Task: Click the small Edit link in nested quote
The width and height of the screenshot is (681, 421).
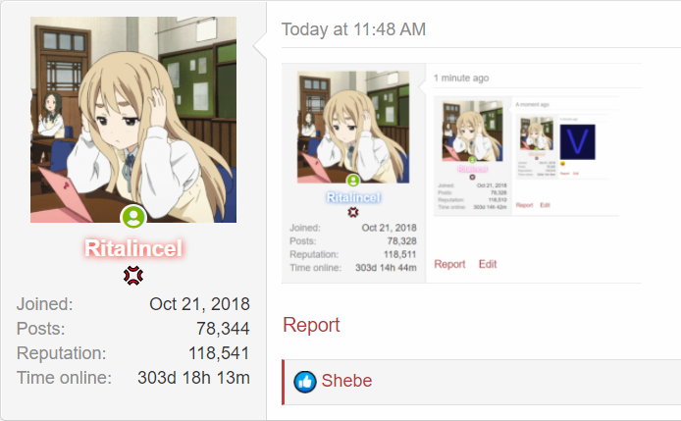Action: [x=545, y=205]
